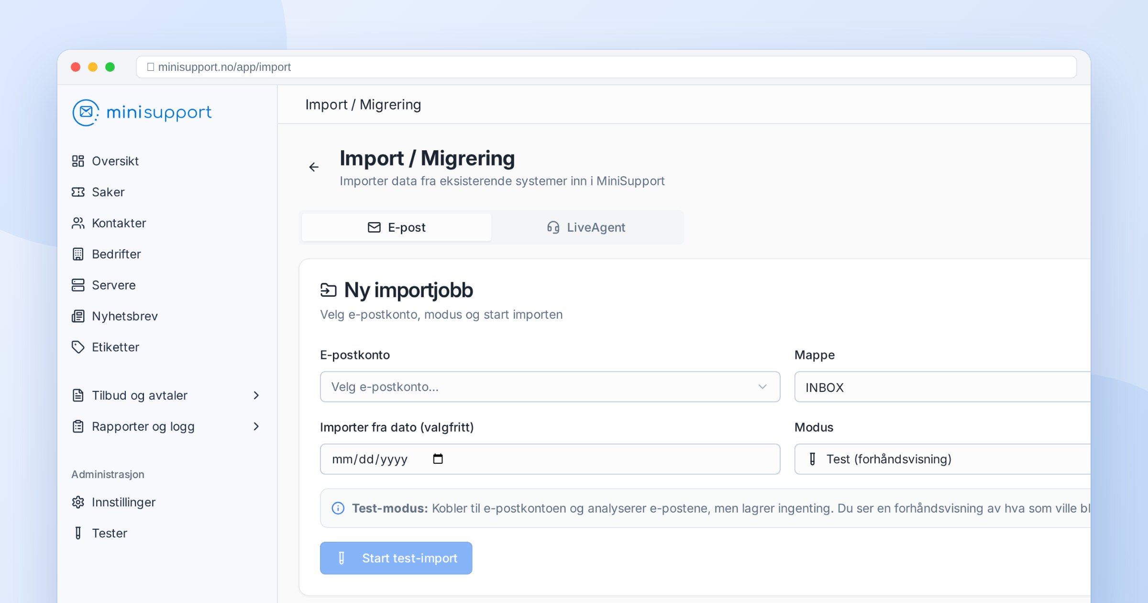
Task: Click the Tester test-tube icon
Action: (x=78, y=533)
